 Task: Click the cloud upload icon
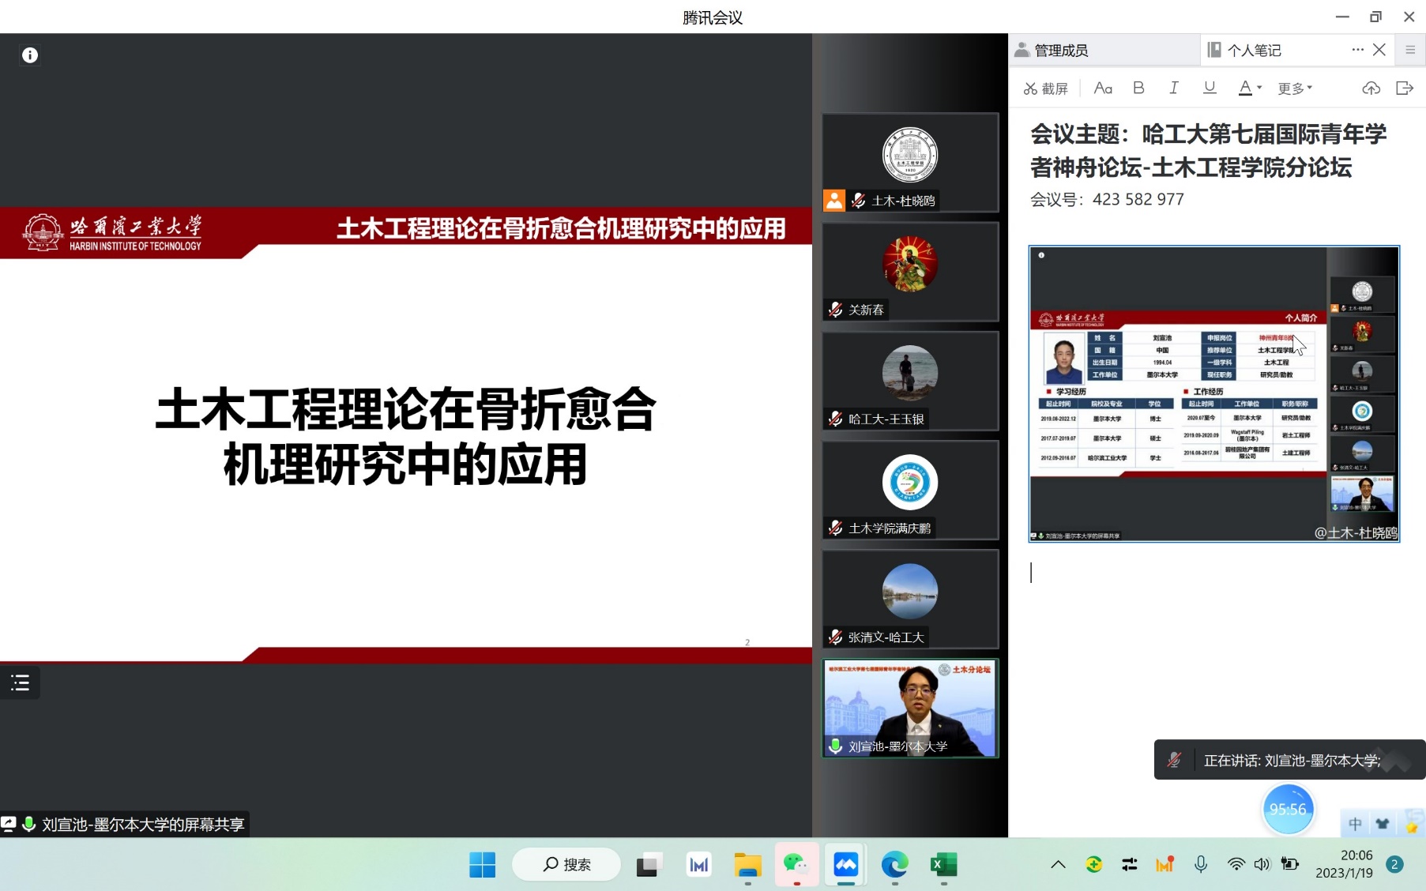[1371, 88]
